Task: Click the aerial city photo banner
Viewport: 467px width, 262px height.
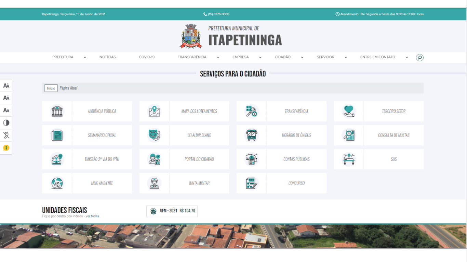Action: pos(233,236)
